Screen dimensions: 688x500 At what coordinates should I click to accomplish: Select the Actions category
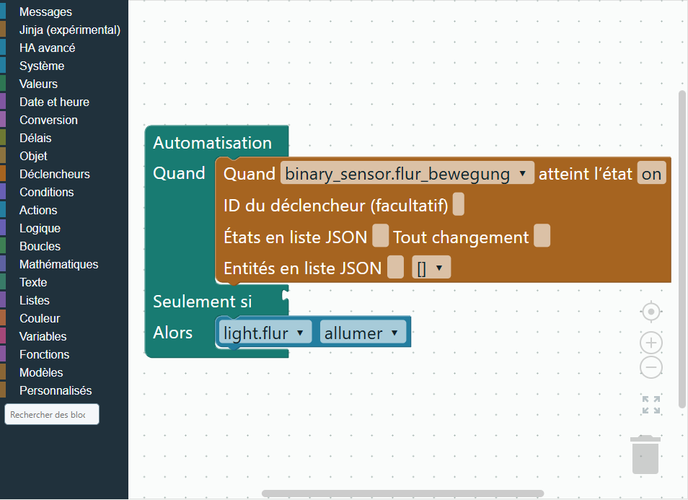pyautogui.click(x=64, y=210)
